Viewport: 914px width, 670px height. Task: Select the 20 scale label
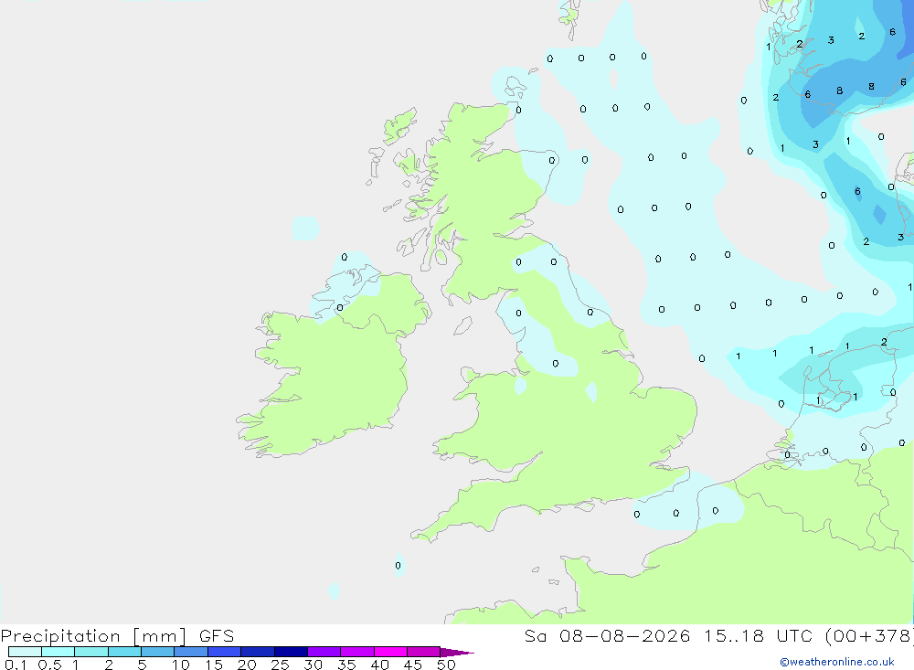tap(247, 665)
